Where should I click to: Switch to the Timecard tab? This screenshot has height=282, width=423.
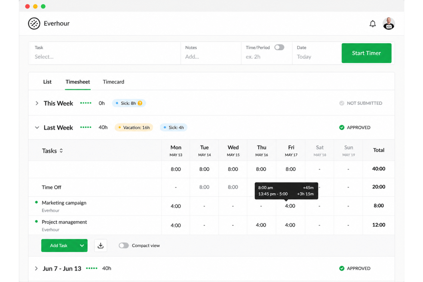[x=113, y=82]
